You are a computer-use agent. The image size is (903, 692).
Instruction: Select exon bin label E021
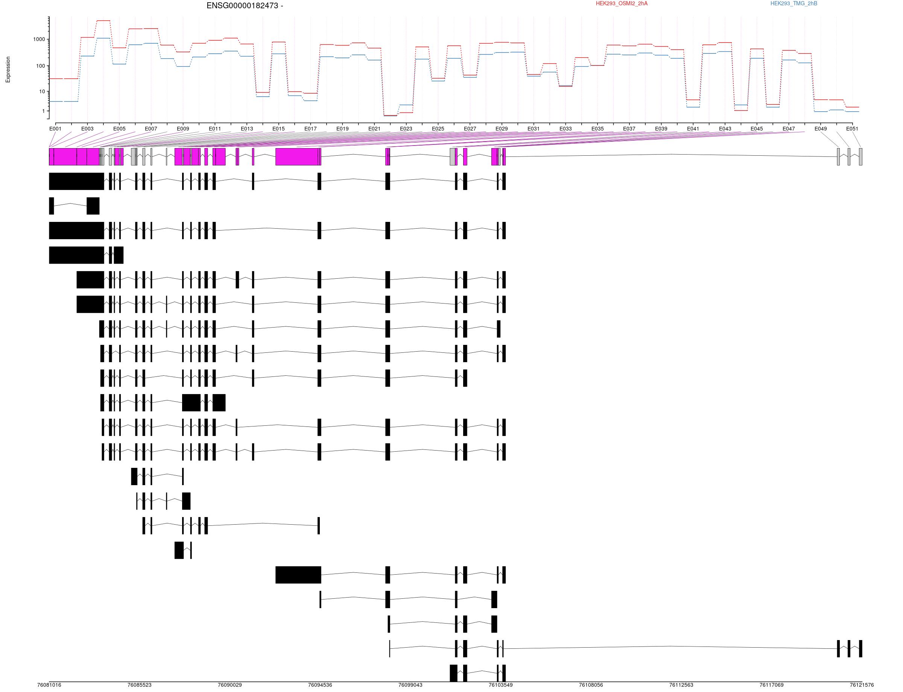(374, 129)
